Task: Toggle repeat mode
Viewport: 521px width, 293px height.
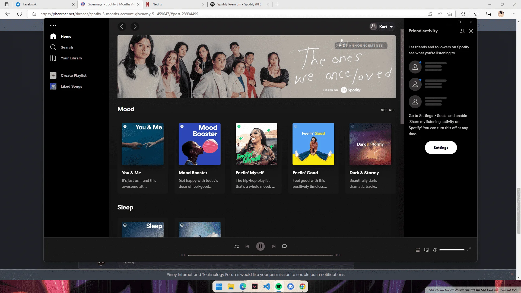Action: [284, 246]
